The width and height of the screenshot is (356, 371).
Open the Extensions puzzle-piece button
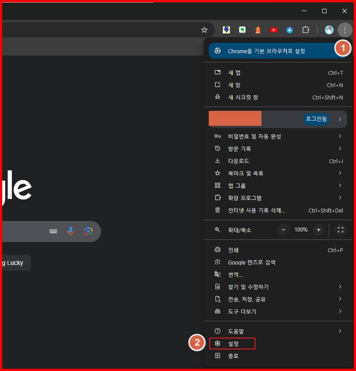[306, 30]
